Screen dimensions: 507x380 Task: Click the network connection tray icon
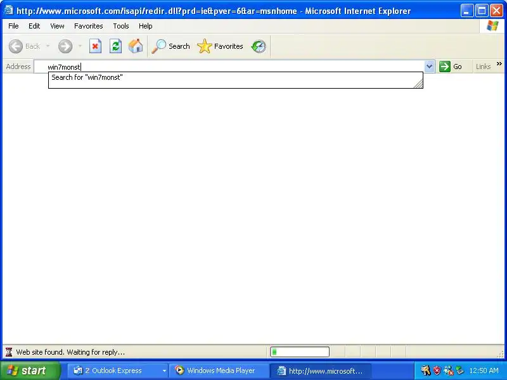449,370
